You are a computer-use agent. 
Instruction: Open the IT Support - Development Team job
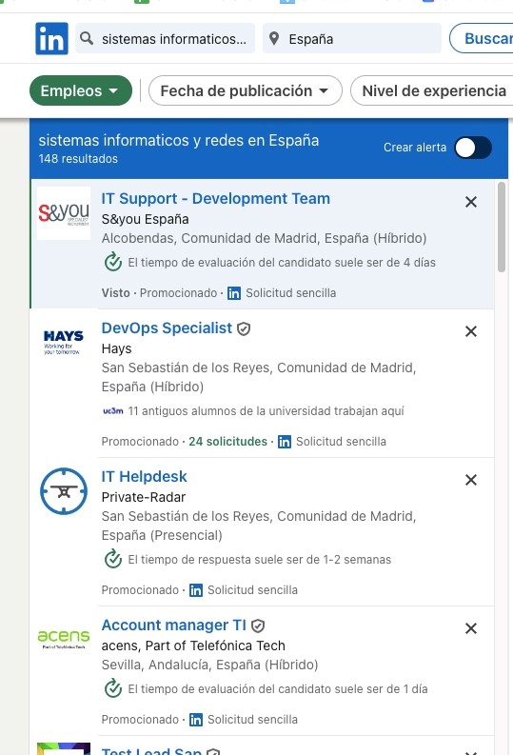click(x=216, y=198)
